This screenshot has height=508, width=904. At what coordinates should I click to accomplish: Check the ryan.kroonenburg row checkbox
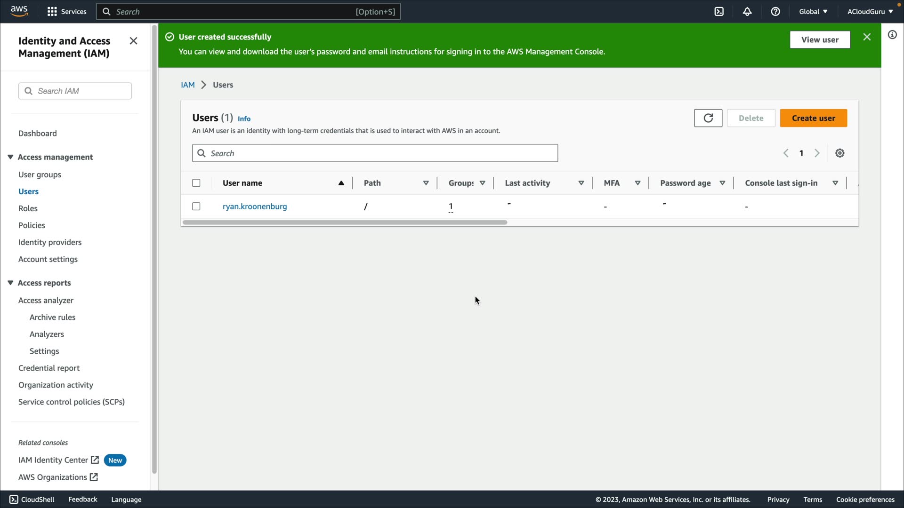196,206
